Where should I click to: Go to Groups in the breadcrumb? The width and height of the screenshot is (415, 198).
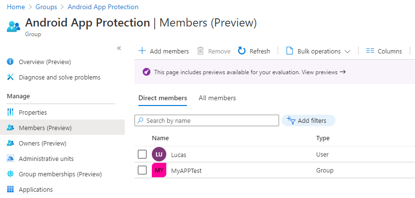(46, 7)
